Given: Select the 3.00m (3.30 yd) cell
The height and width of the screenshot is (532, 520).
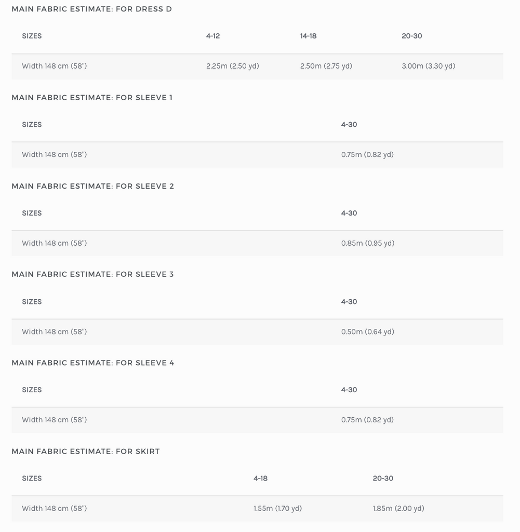Looking at the screenshot, I should click(428, 66).
